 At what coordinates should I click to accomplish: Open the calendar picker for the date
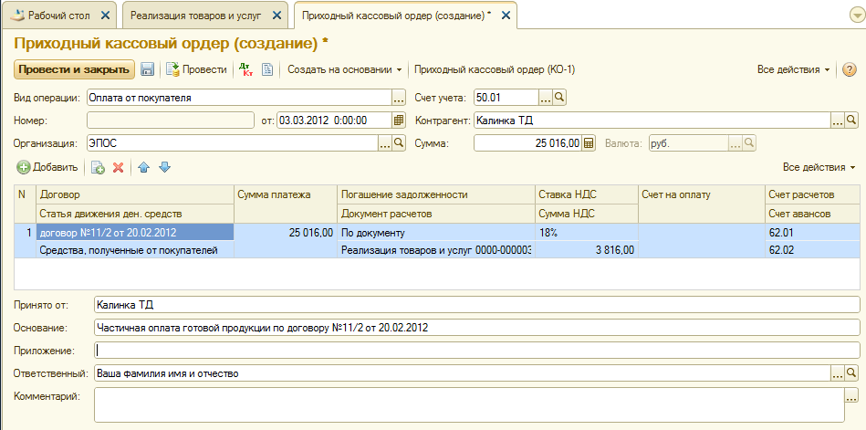click(399, 120)
